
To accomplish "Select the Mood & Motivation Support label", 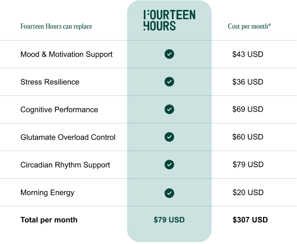I will (x=66, y=54).
